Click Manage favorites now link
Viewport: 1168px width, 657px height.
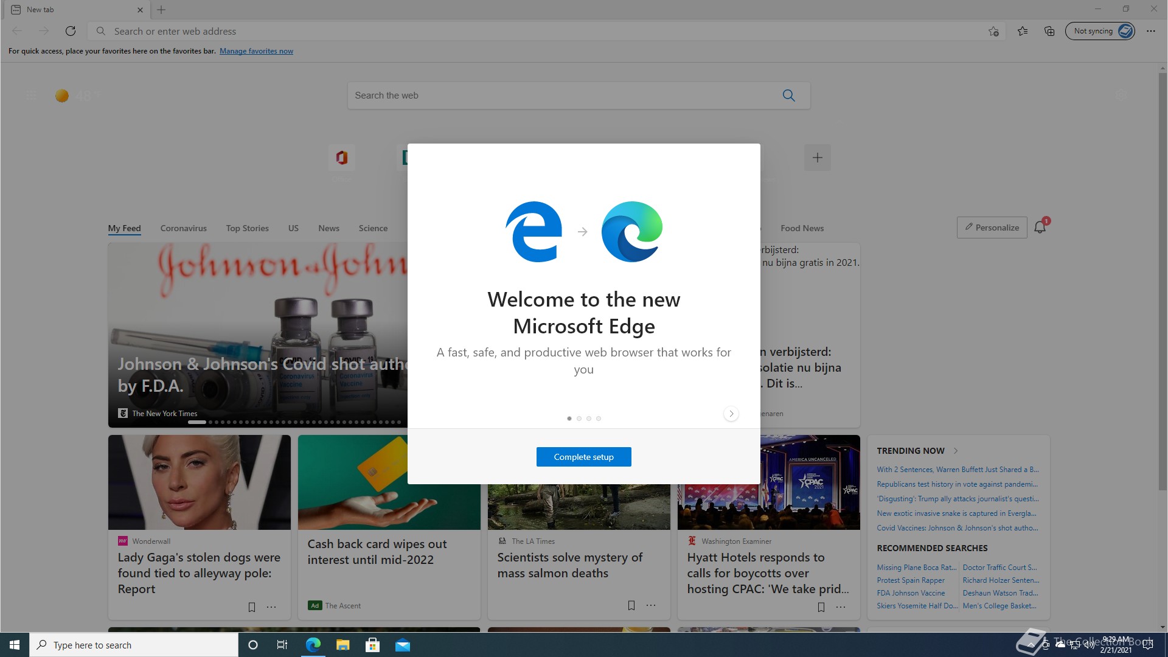(256, 51)
